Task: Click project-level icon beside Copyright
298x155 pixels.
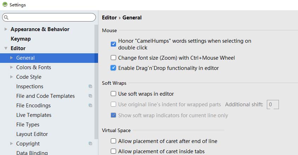Action: point(90,144)
